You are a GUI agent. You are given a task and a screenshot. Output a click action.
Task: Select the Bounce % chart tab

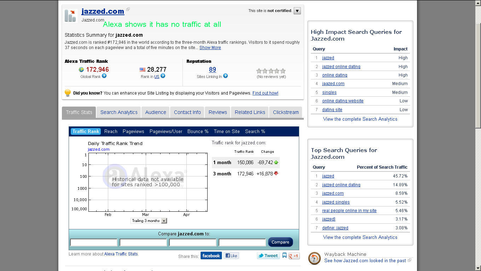click(198, 131)
